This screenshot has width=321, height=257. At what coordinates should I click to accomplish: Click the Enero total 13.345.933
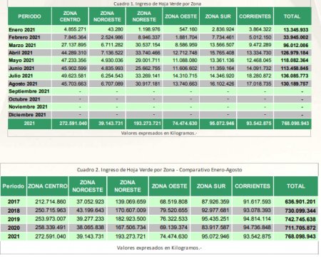295,30
